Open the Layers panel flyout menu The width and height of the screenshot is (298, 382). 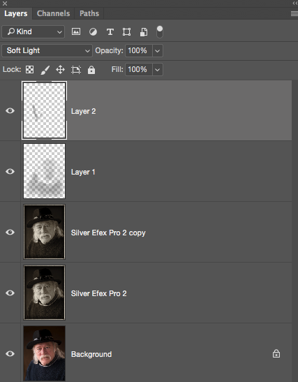[x=295, y=14]
